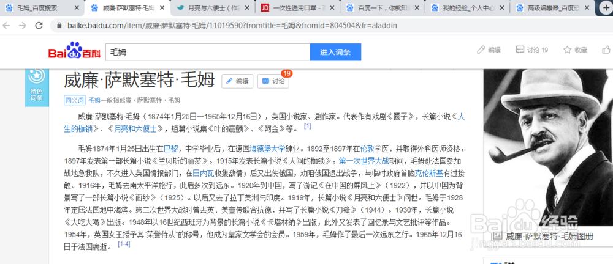
Task: Switch to the 毛姆_百度搜索 tab
Action: 37,8
